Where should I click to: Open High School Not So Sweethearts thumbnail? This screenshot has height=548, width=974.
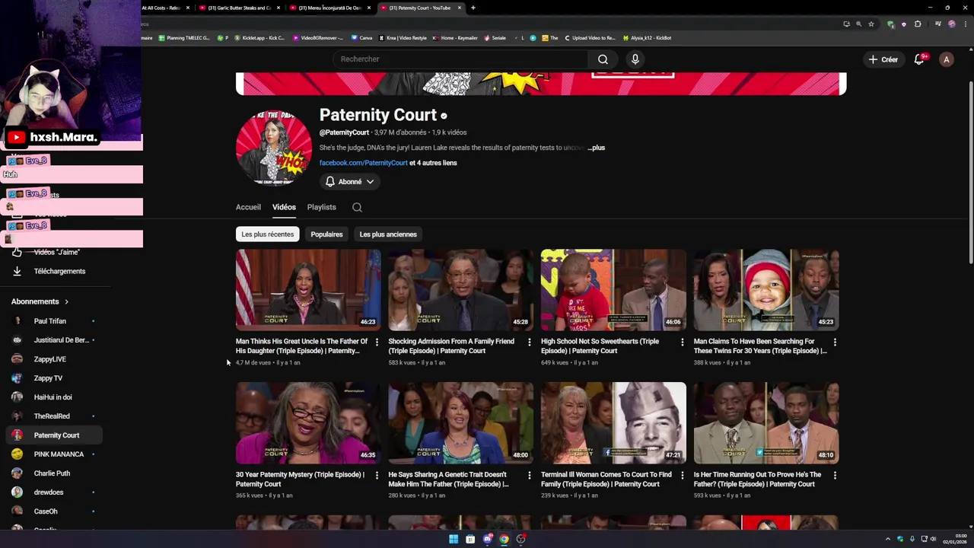pyautogui.click(x=613, y=290)
